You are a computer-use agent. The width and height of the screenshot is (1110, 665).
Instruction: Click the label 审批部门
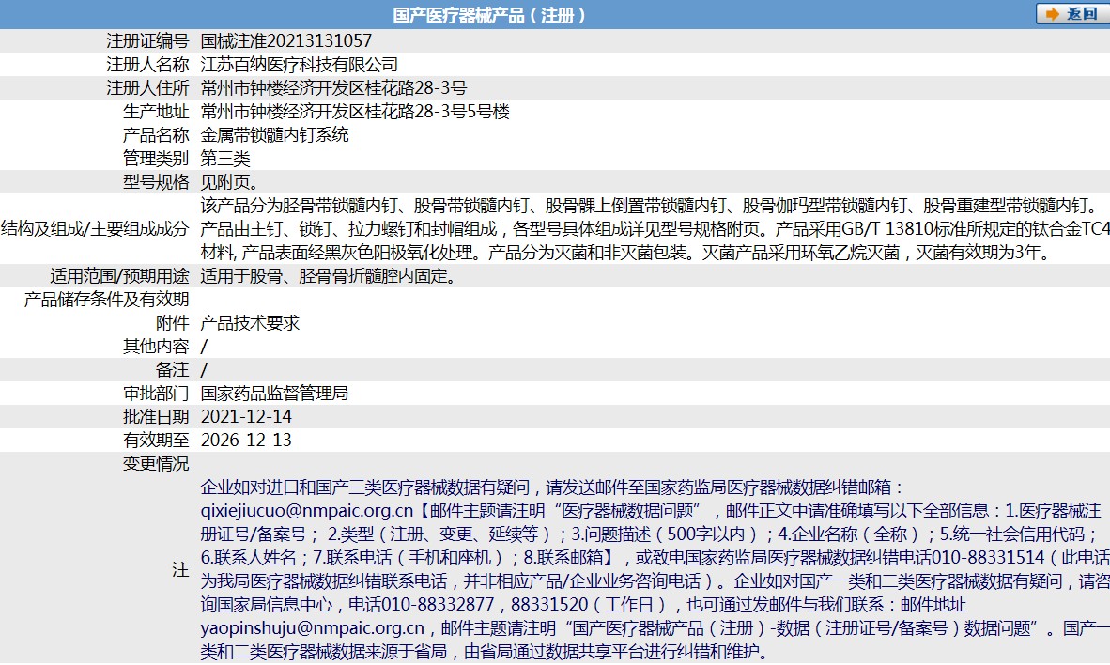point(157,393)
